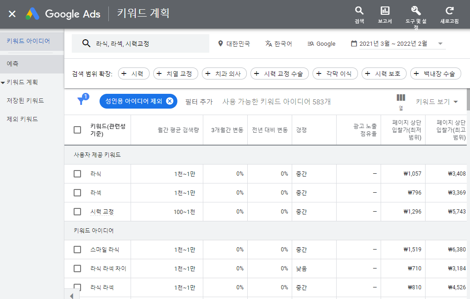Remove the 성인용 아이디어 제외 filter chip
The width and height of the screenshot is (470, 299).
point(169,101)
